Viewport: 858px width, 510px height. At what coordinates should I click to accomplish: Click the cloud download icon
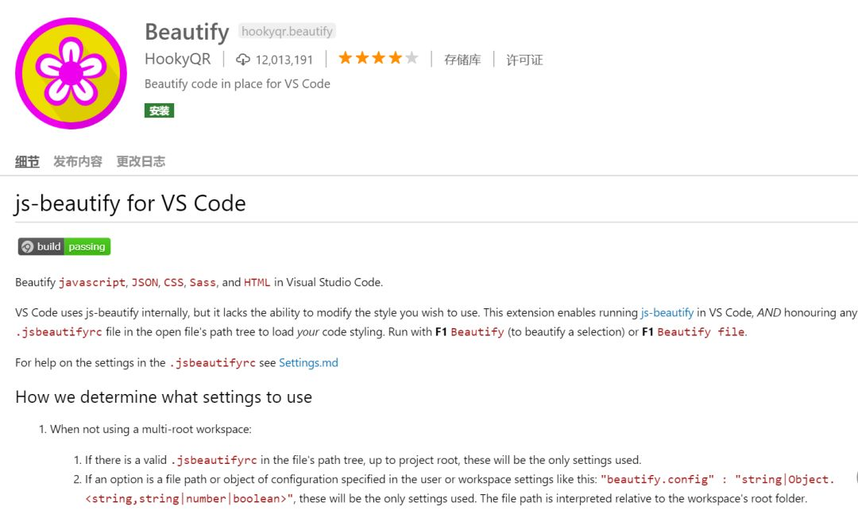click(x=243, y=60)
